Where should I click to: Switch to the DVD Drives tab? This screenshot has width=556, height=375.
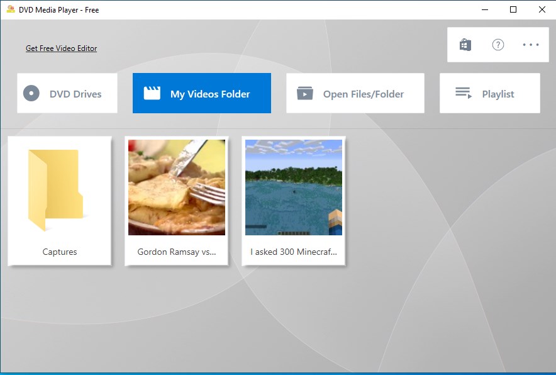click(67, 93)
